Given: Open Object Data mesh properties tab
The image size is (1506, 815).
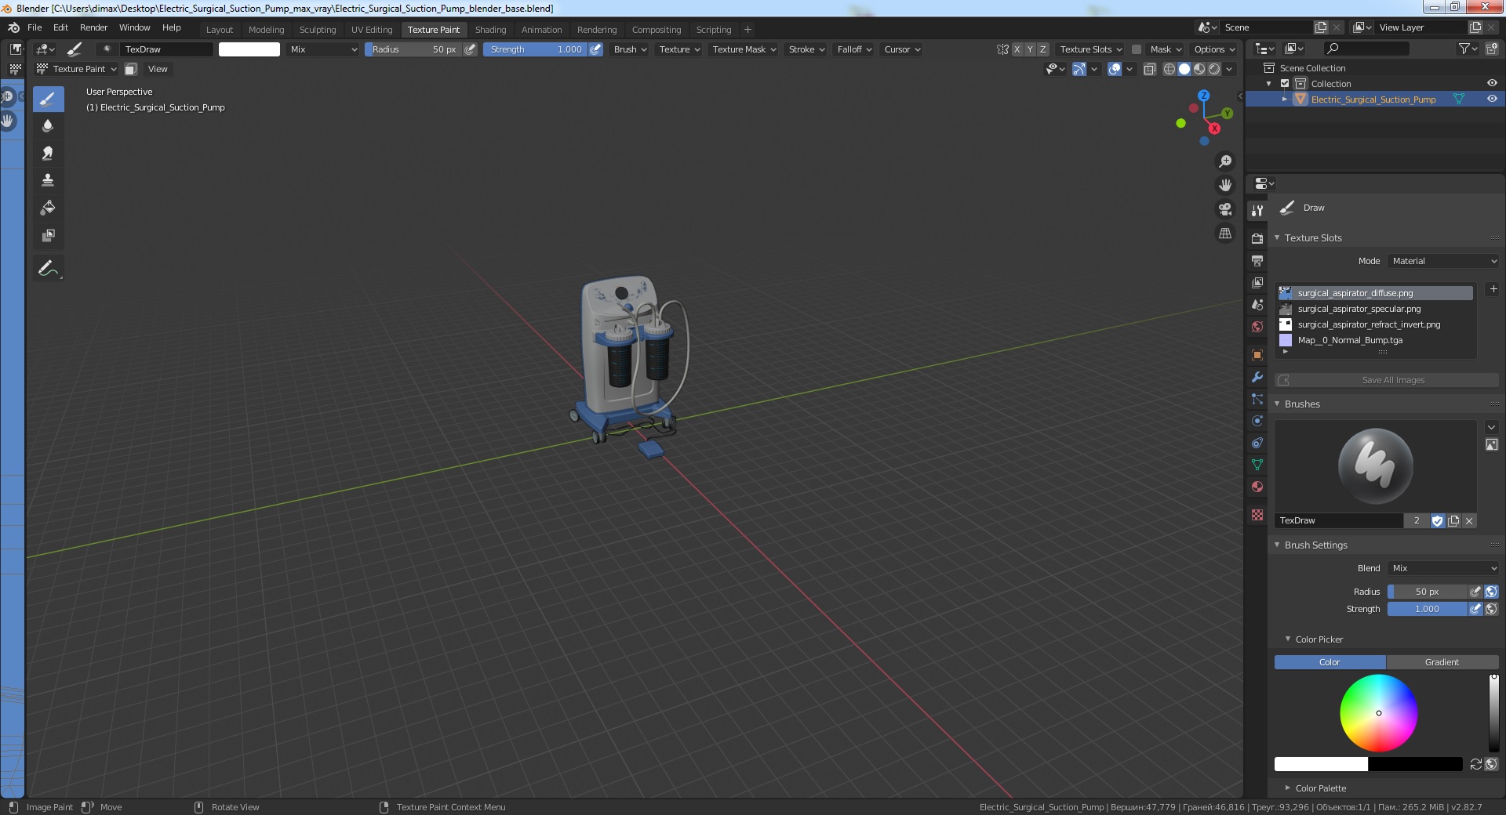Looking at the screenshot, I should click(1257, 465).
